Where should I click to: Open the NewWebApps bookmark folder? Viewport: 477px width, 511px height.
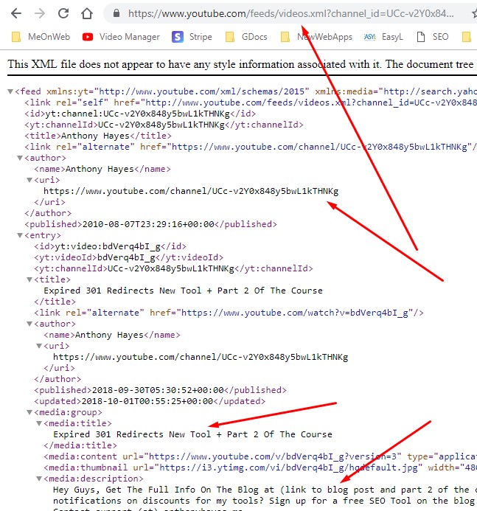316,37
